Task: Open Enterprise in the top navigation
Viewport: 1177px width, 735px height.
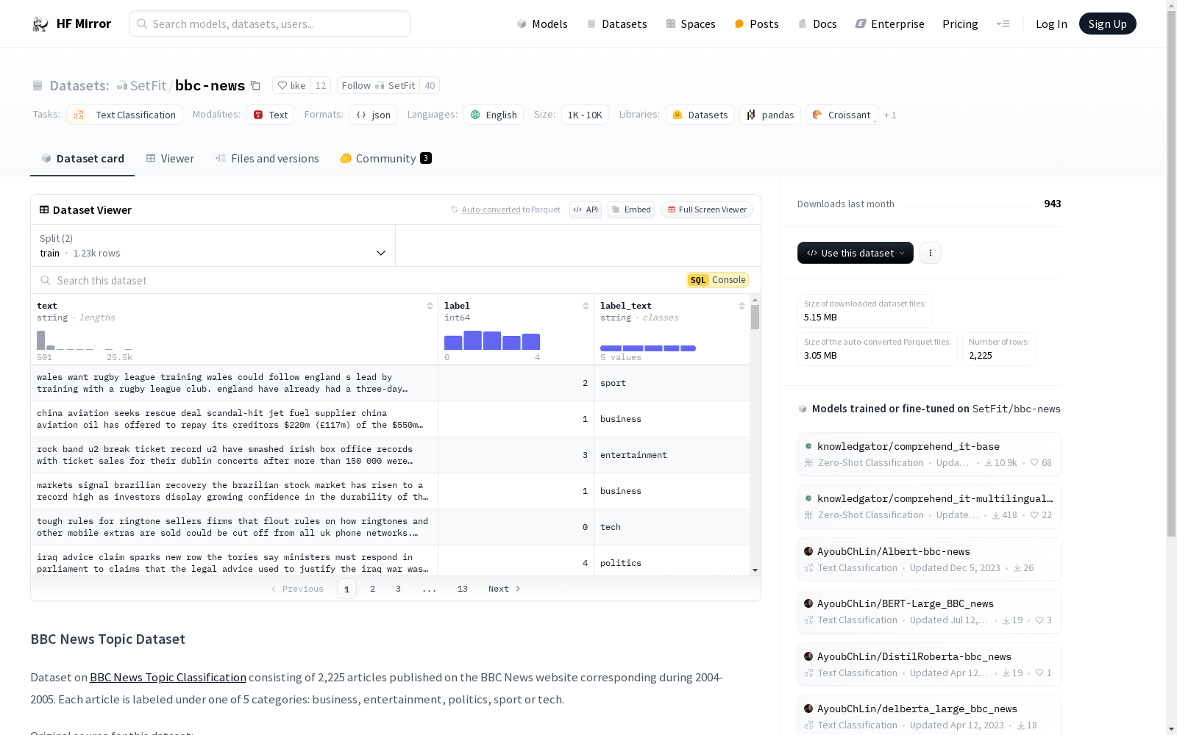Action: 889,24
